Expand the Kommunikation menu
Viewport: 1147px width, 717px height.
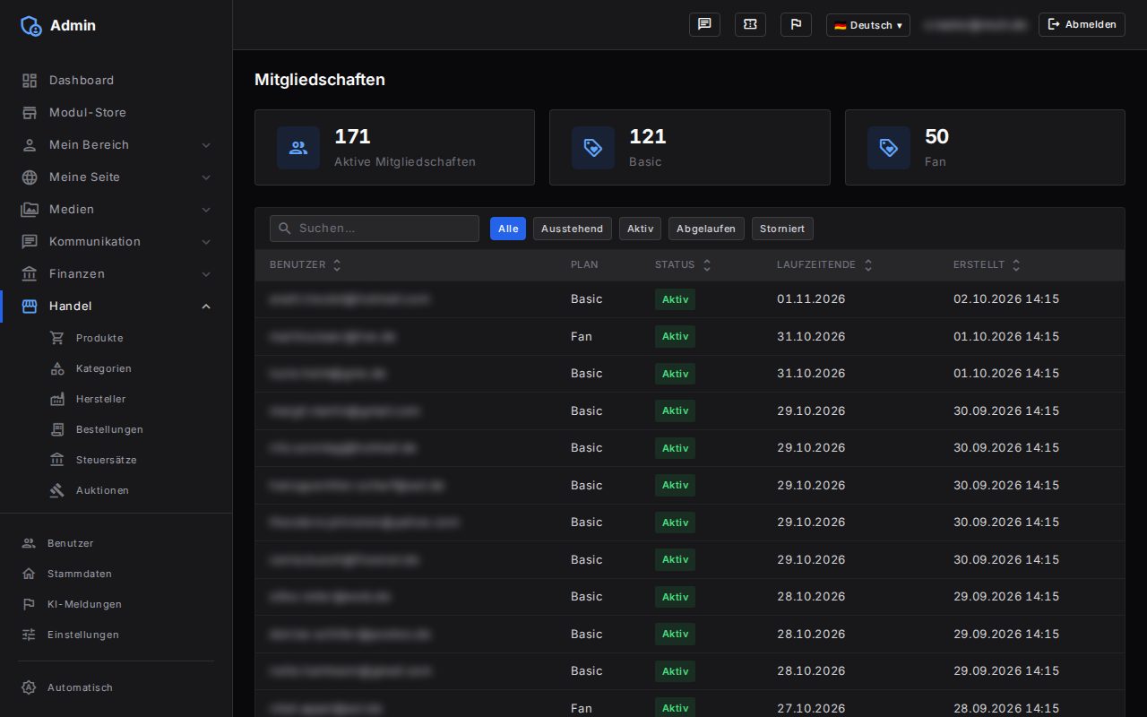click(116, 242)
